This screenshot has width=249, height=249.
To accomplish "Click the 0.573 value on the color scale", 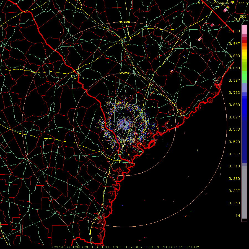I will (x=234, y=129).
